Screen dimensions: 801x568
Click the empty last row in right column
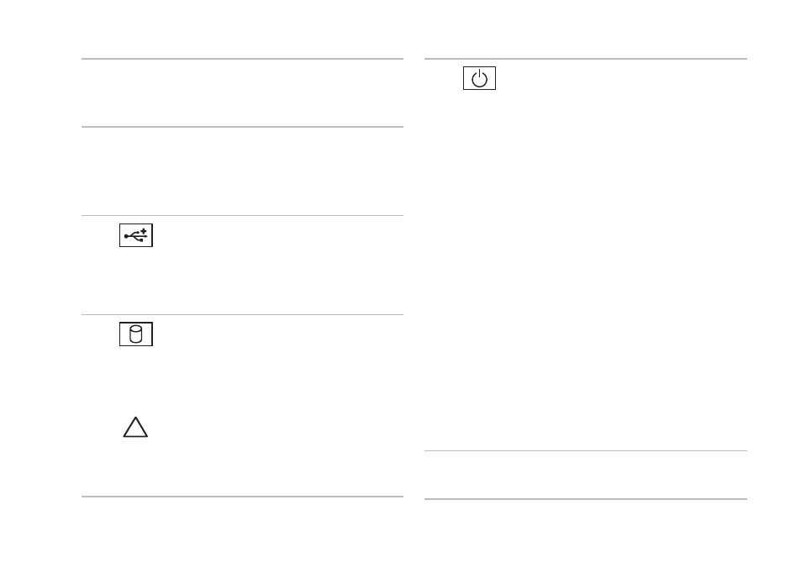[586, 475]
